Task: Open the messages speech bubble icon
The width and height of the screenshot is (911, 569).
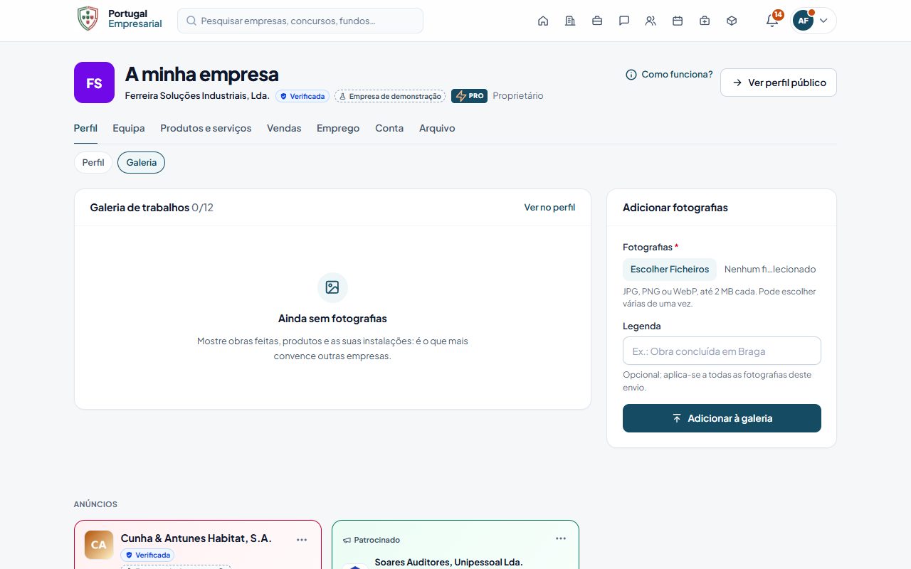Action: pyautogui.click(x=624, y=21)
